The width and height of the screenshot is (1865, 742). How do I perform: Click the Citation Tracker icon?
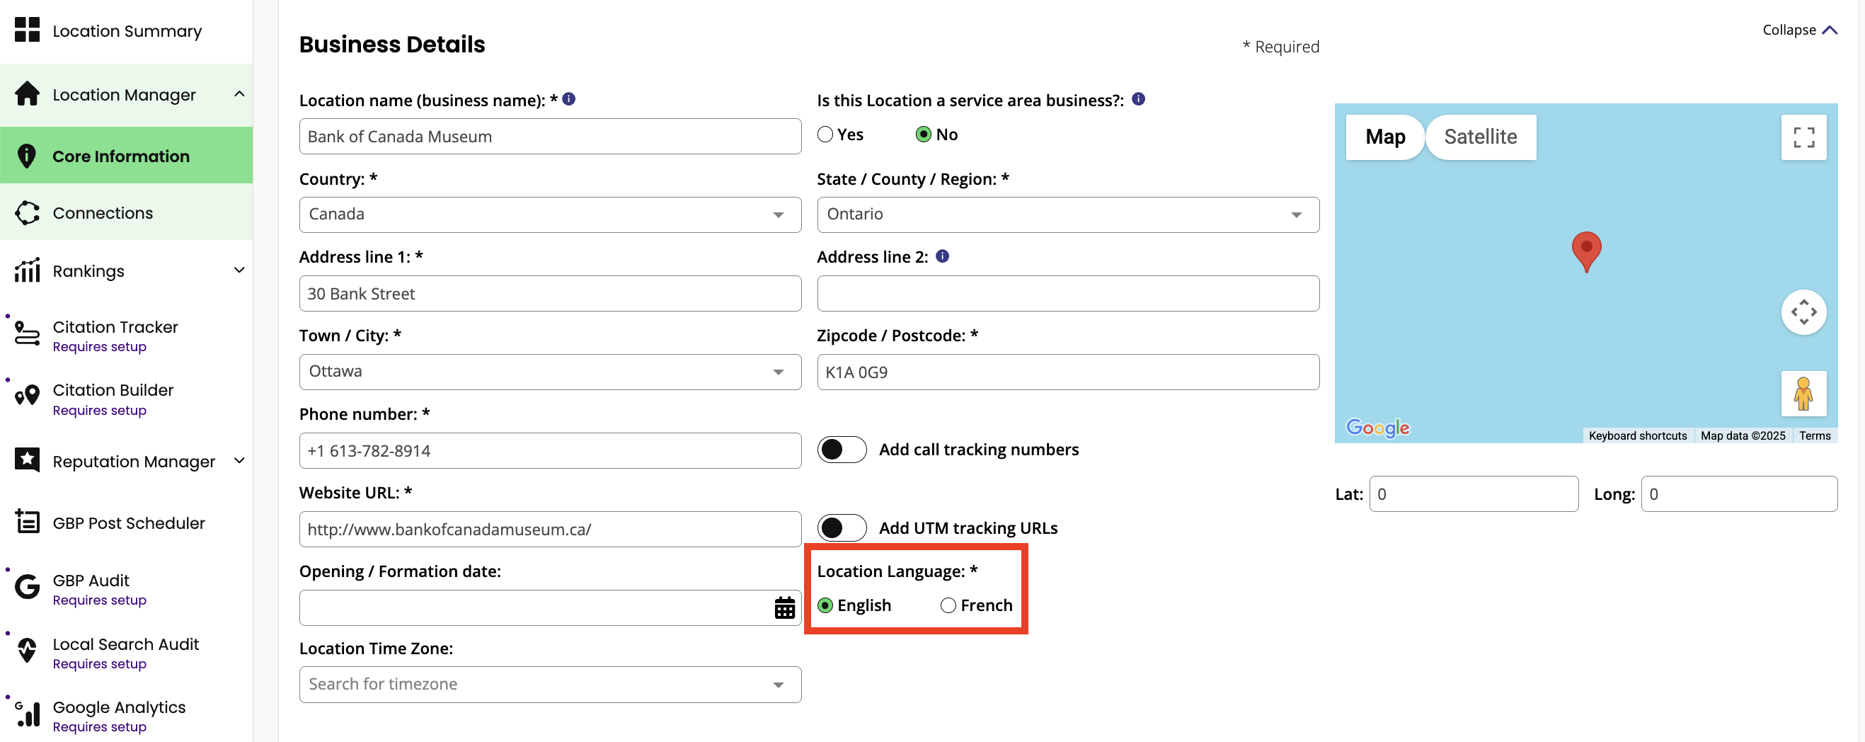(x=28, y=333)
